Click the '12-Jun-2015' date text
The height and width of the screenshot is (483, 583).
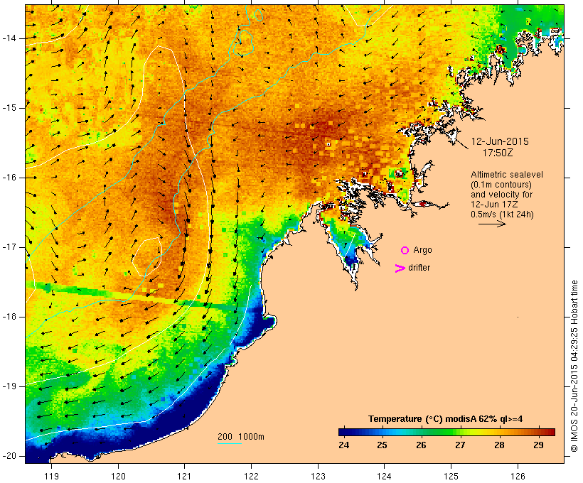pyautogui.click(x=500, y=141)
